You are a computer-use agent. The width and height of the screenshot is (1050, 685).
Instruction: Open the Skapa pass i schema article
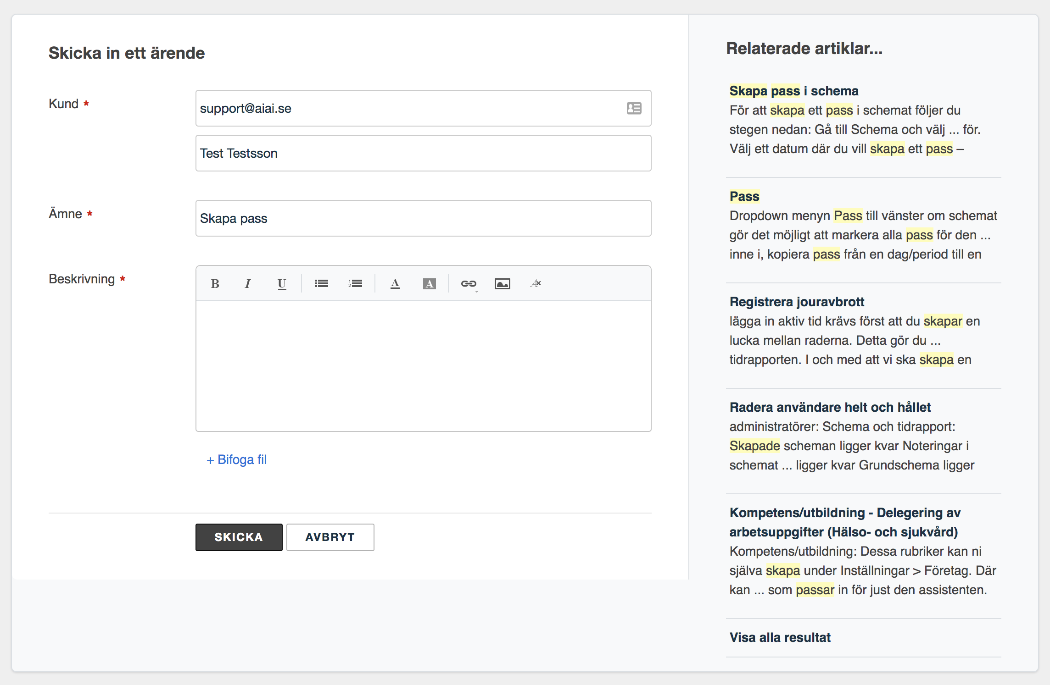[794, 91]
